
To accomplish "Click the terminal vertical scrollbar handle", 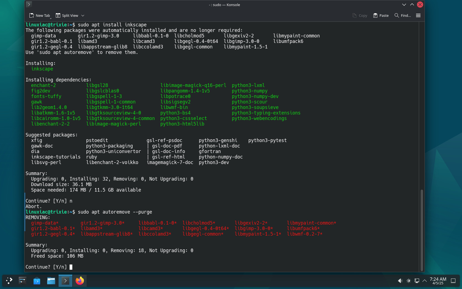I will click(x=422, y=230).
